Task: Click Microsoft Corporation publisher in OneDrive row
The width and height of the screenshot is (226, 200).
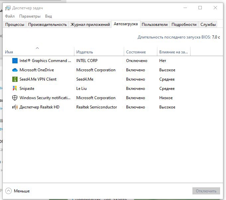Action: coord(96,70)
